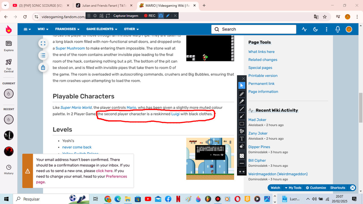Open Mad Joker recent activity entry

(257, 120)
